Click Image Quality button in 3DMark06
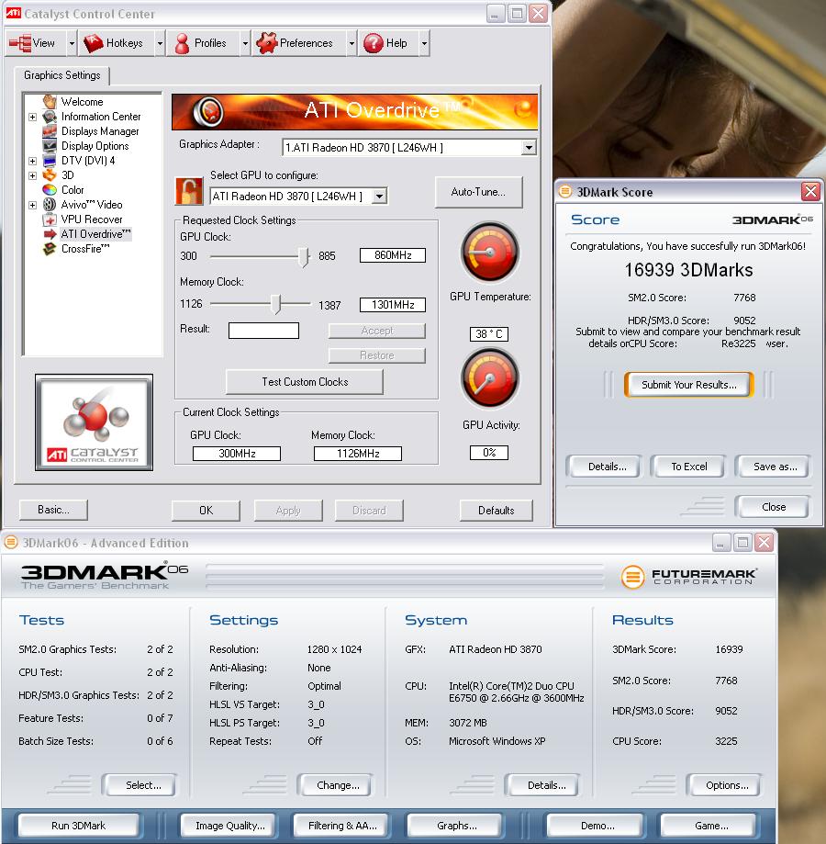 point(229,825)
